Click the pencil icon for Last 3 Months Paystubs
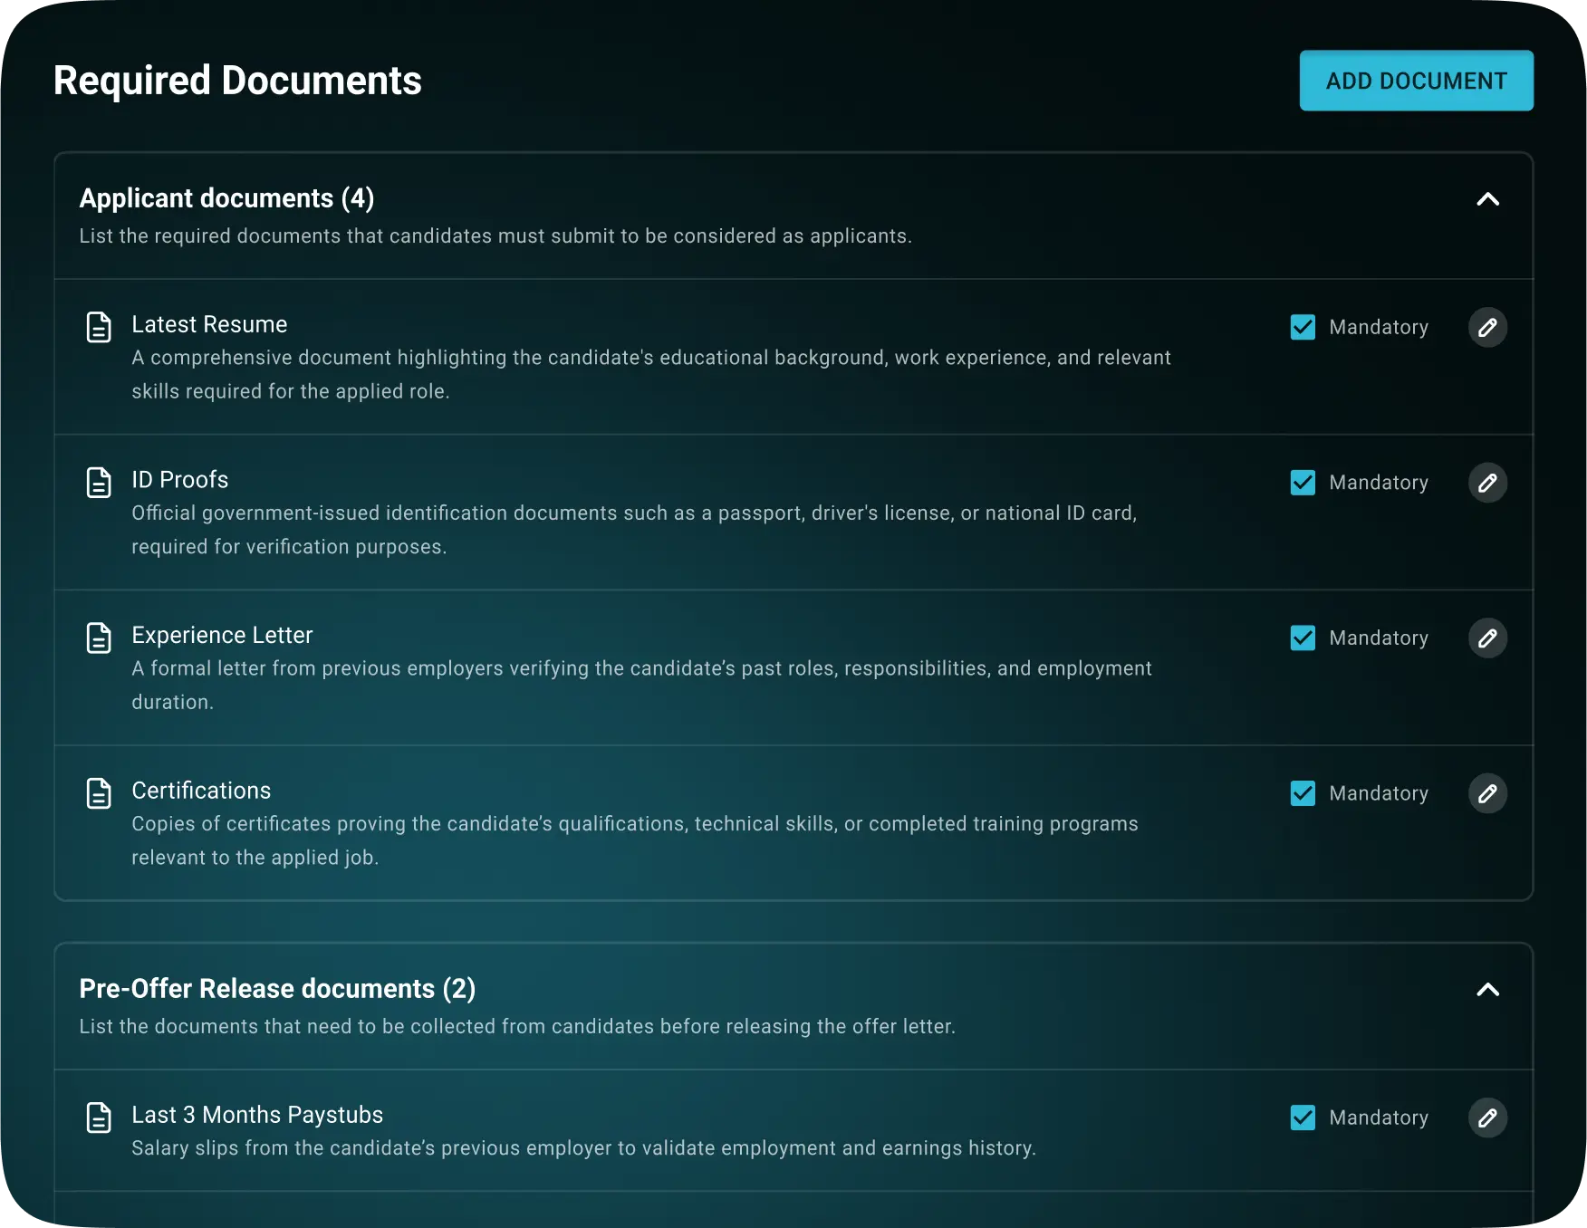This screenshot has height=1228, width=1587. [x=1488, y=1118]
